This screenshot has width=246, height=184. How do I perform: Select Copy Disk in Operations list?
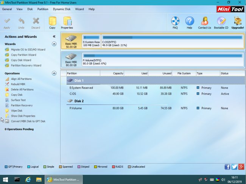click(x=17, y=95)
